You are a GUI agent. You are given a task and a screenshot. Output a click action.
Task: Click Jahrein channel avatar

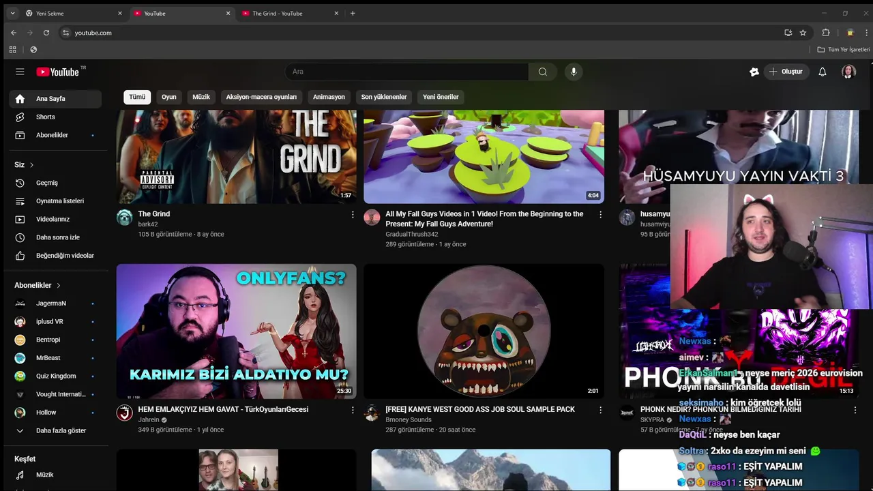click(124, 413)
